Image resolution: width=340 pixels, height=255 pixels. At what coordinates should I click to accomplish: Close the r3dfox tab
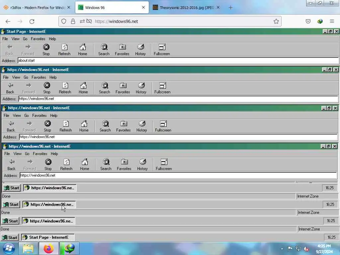click(69, 7)
